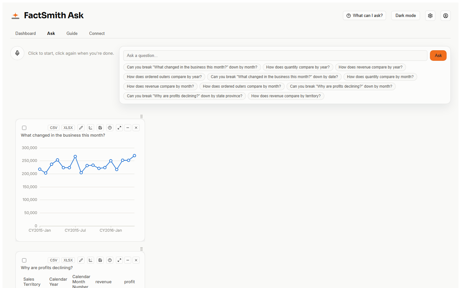Image resolution: width=461 pixels, height=288 pixels.
Task: Select 'How does ordered outers compare by month?'
Action: click(242, 86)
